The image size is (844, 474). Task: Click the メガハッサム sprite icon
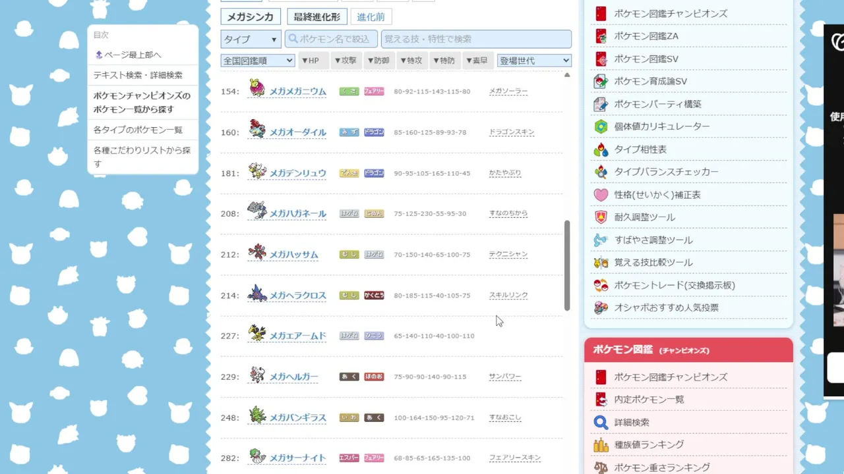click(x=257, y=251)
